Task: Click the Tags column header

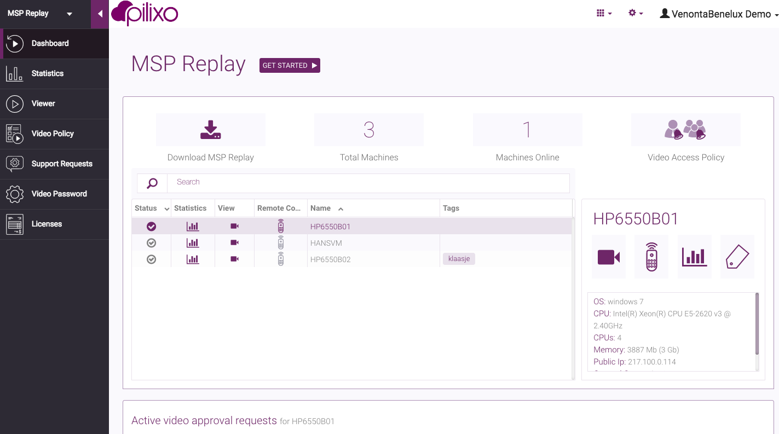Action: [x=451, y=209]
